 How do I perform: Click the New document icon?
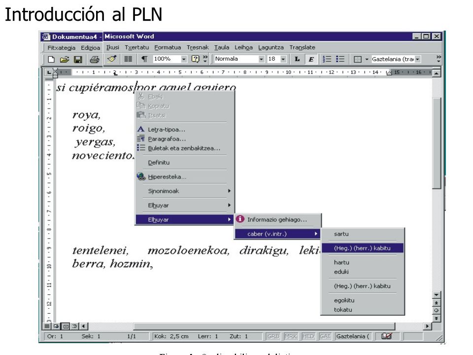(51, 59)
